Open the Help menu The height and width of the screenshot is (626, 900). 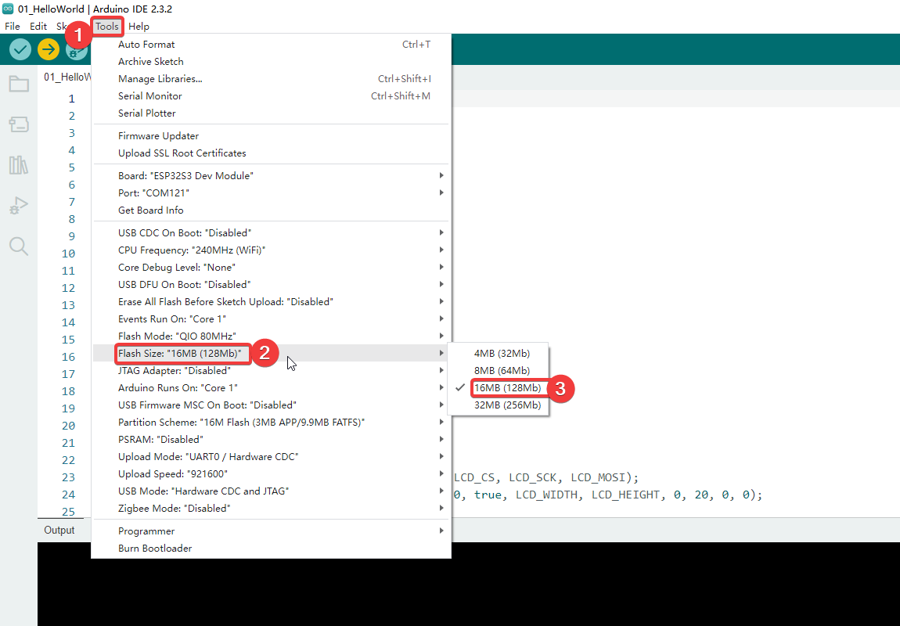click(x=139, y=26)
